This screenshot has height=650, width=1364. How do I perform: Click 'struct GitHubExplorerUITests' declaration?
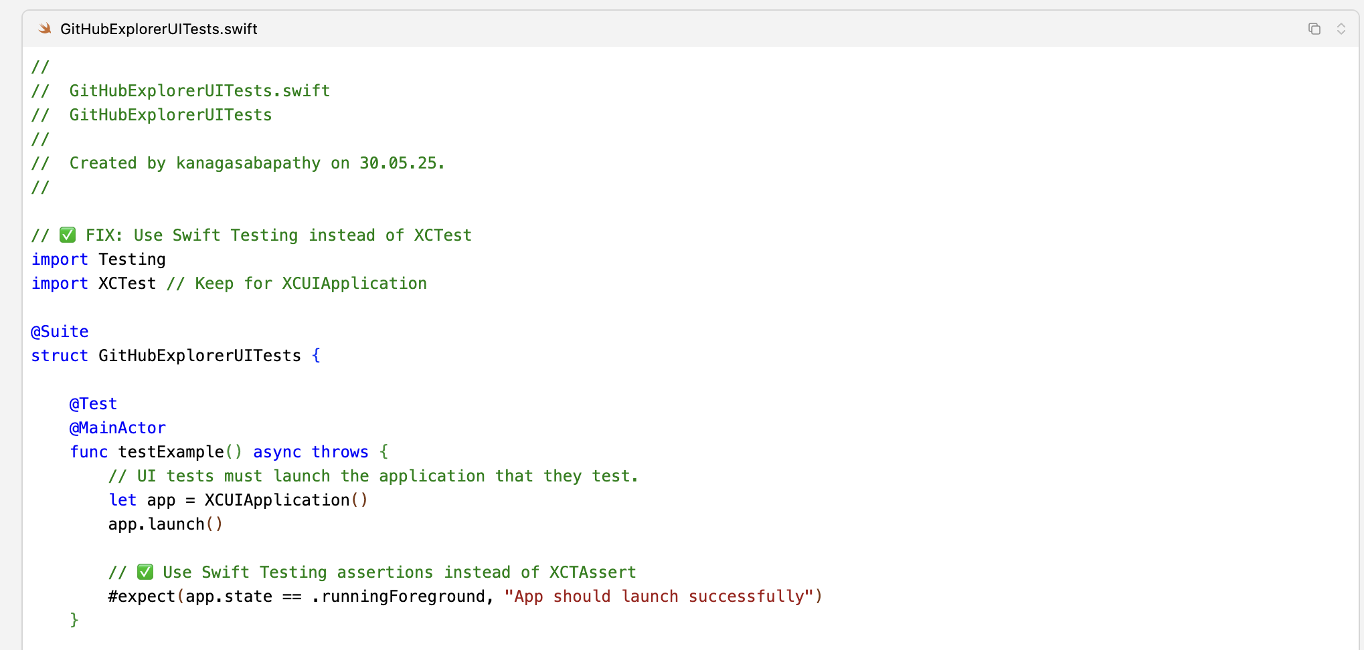point(176,356)
